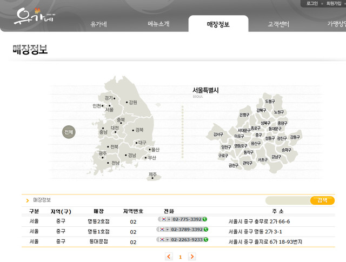Click green call icon beside 02-3789-3392
Viewport: 346px width, 262px height.
coord(206,230)
